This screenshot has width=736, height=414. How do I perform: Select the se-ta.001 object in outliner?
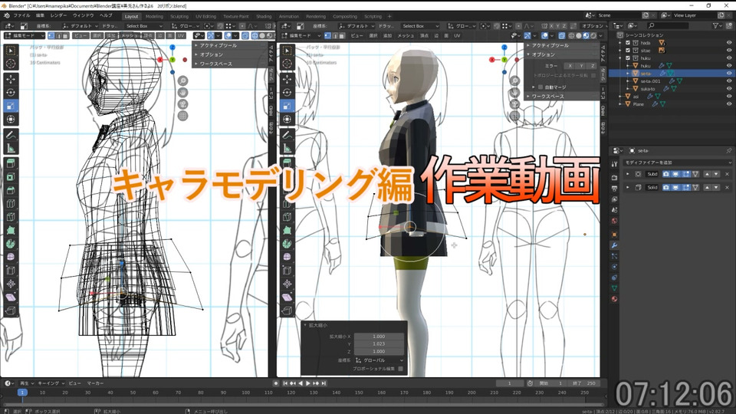point(650,81)
